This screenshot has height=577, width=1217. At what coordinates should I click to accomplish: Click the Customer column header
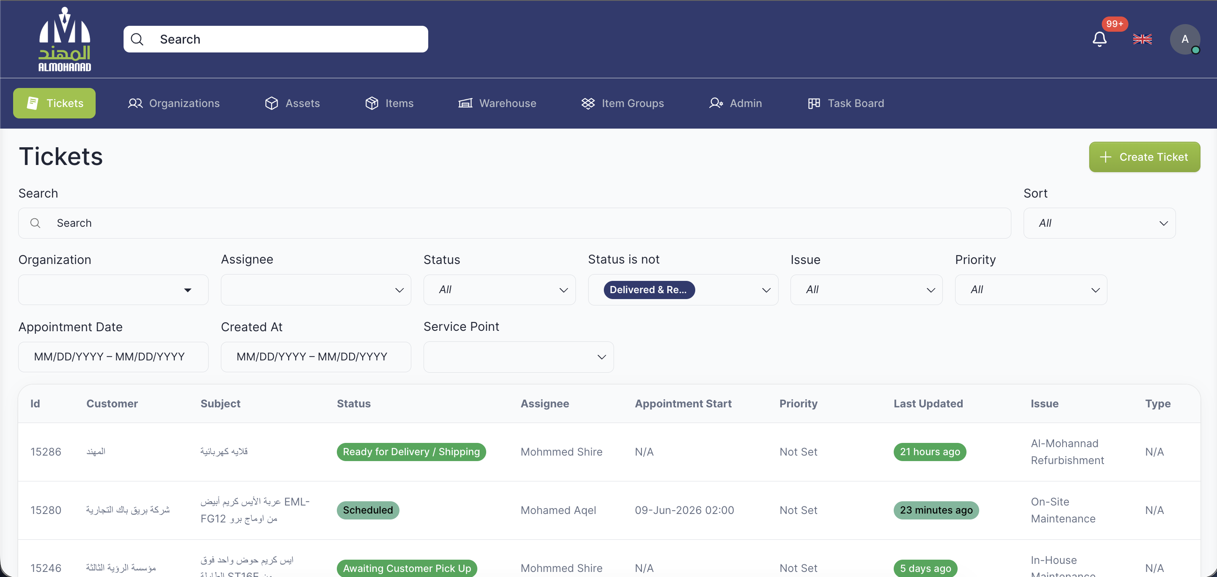pos(112,404)
